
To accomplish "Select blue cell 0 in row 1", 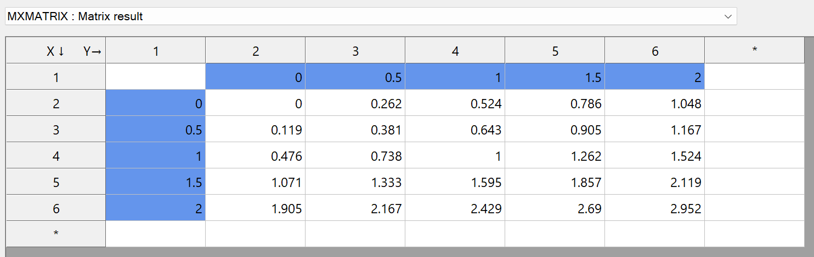I will (256, 77).
